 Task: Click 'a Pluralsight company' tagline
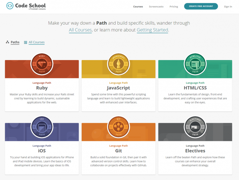[37, 9]
